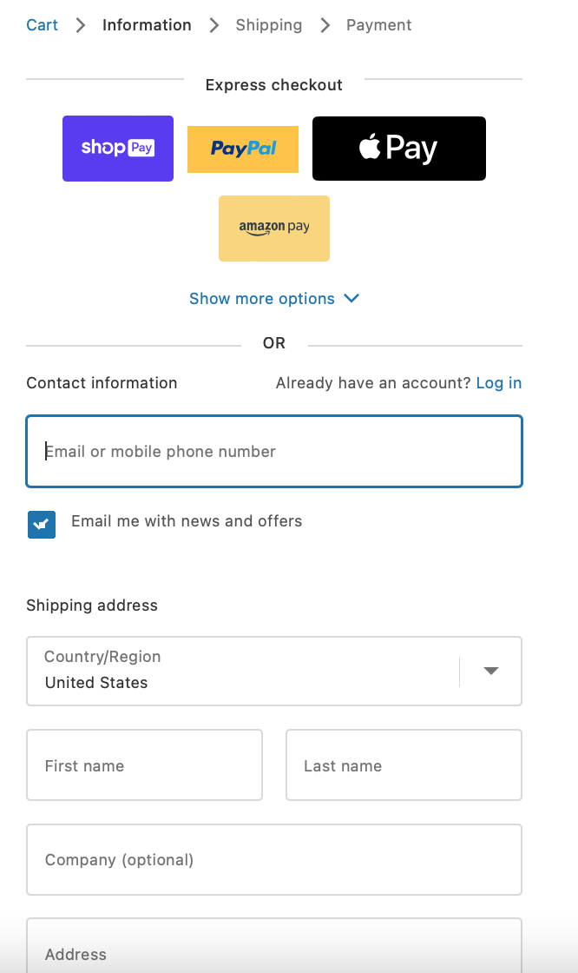Select Apple Pay express checkout
Viewport: 578px width, 973px height.
(399, 149)
